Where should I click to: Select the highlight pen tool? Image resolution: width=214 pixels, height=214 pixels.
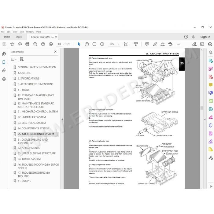[x=155, y=44]
